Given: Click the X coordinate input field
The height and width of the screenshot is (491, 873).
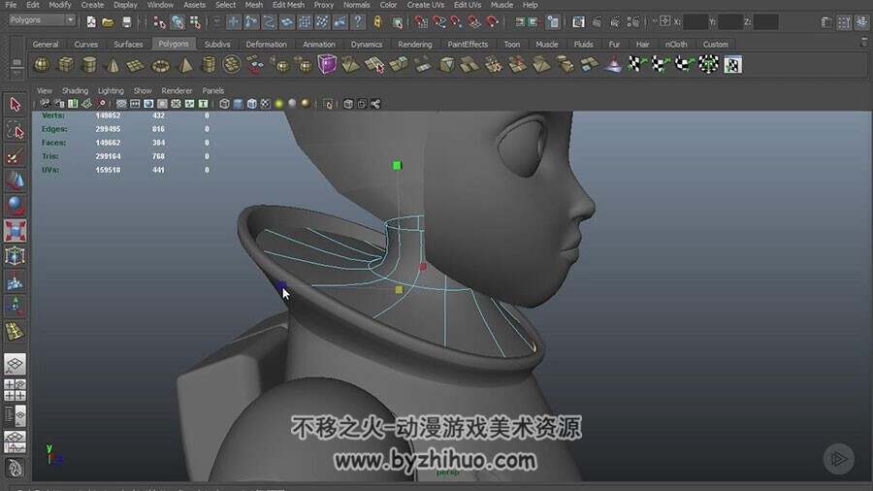Looking at the screenshot, I should [695, 21].
